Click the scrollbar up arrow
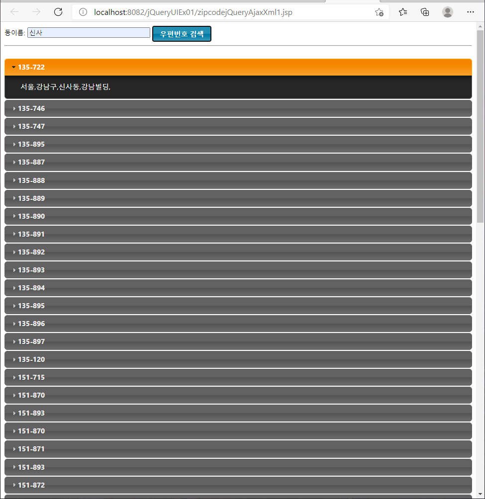 click(x=480, y=26)
